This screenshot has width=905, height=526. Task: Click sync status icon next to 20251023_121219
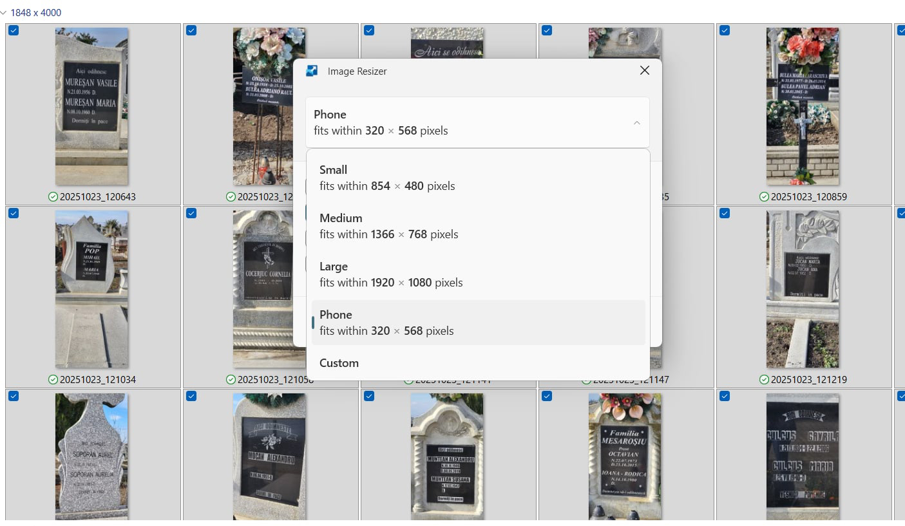coord(764,380)
